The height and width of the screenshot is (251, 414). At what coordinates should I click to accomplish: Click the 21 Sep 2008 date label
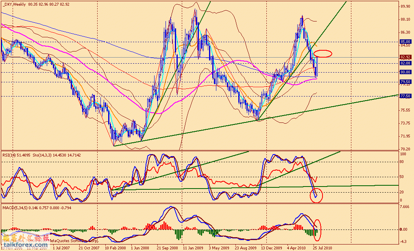(168, 248)
